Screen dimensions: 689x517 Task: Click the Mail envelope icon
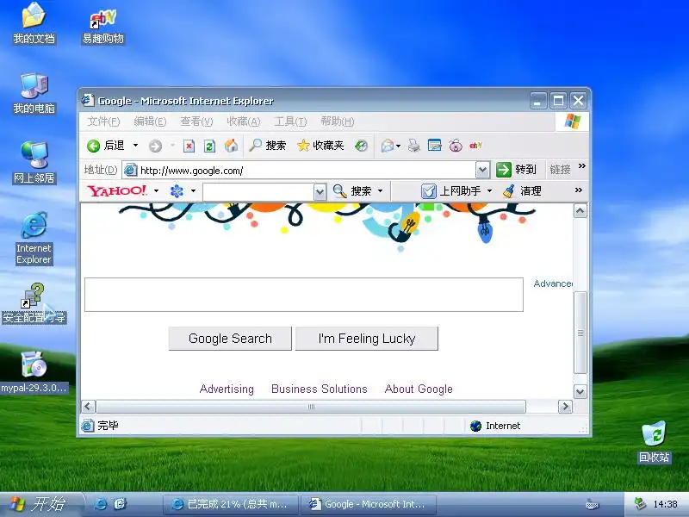coord(387,146)
